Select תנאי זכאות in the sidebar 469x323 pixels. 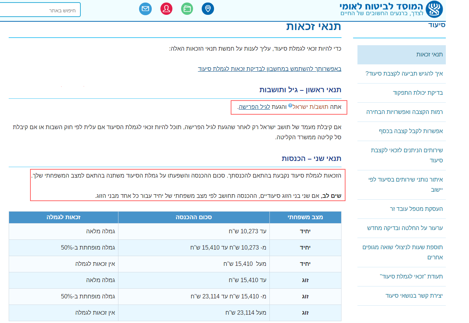[402, 55]
